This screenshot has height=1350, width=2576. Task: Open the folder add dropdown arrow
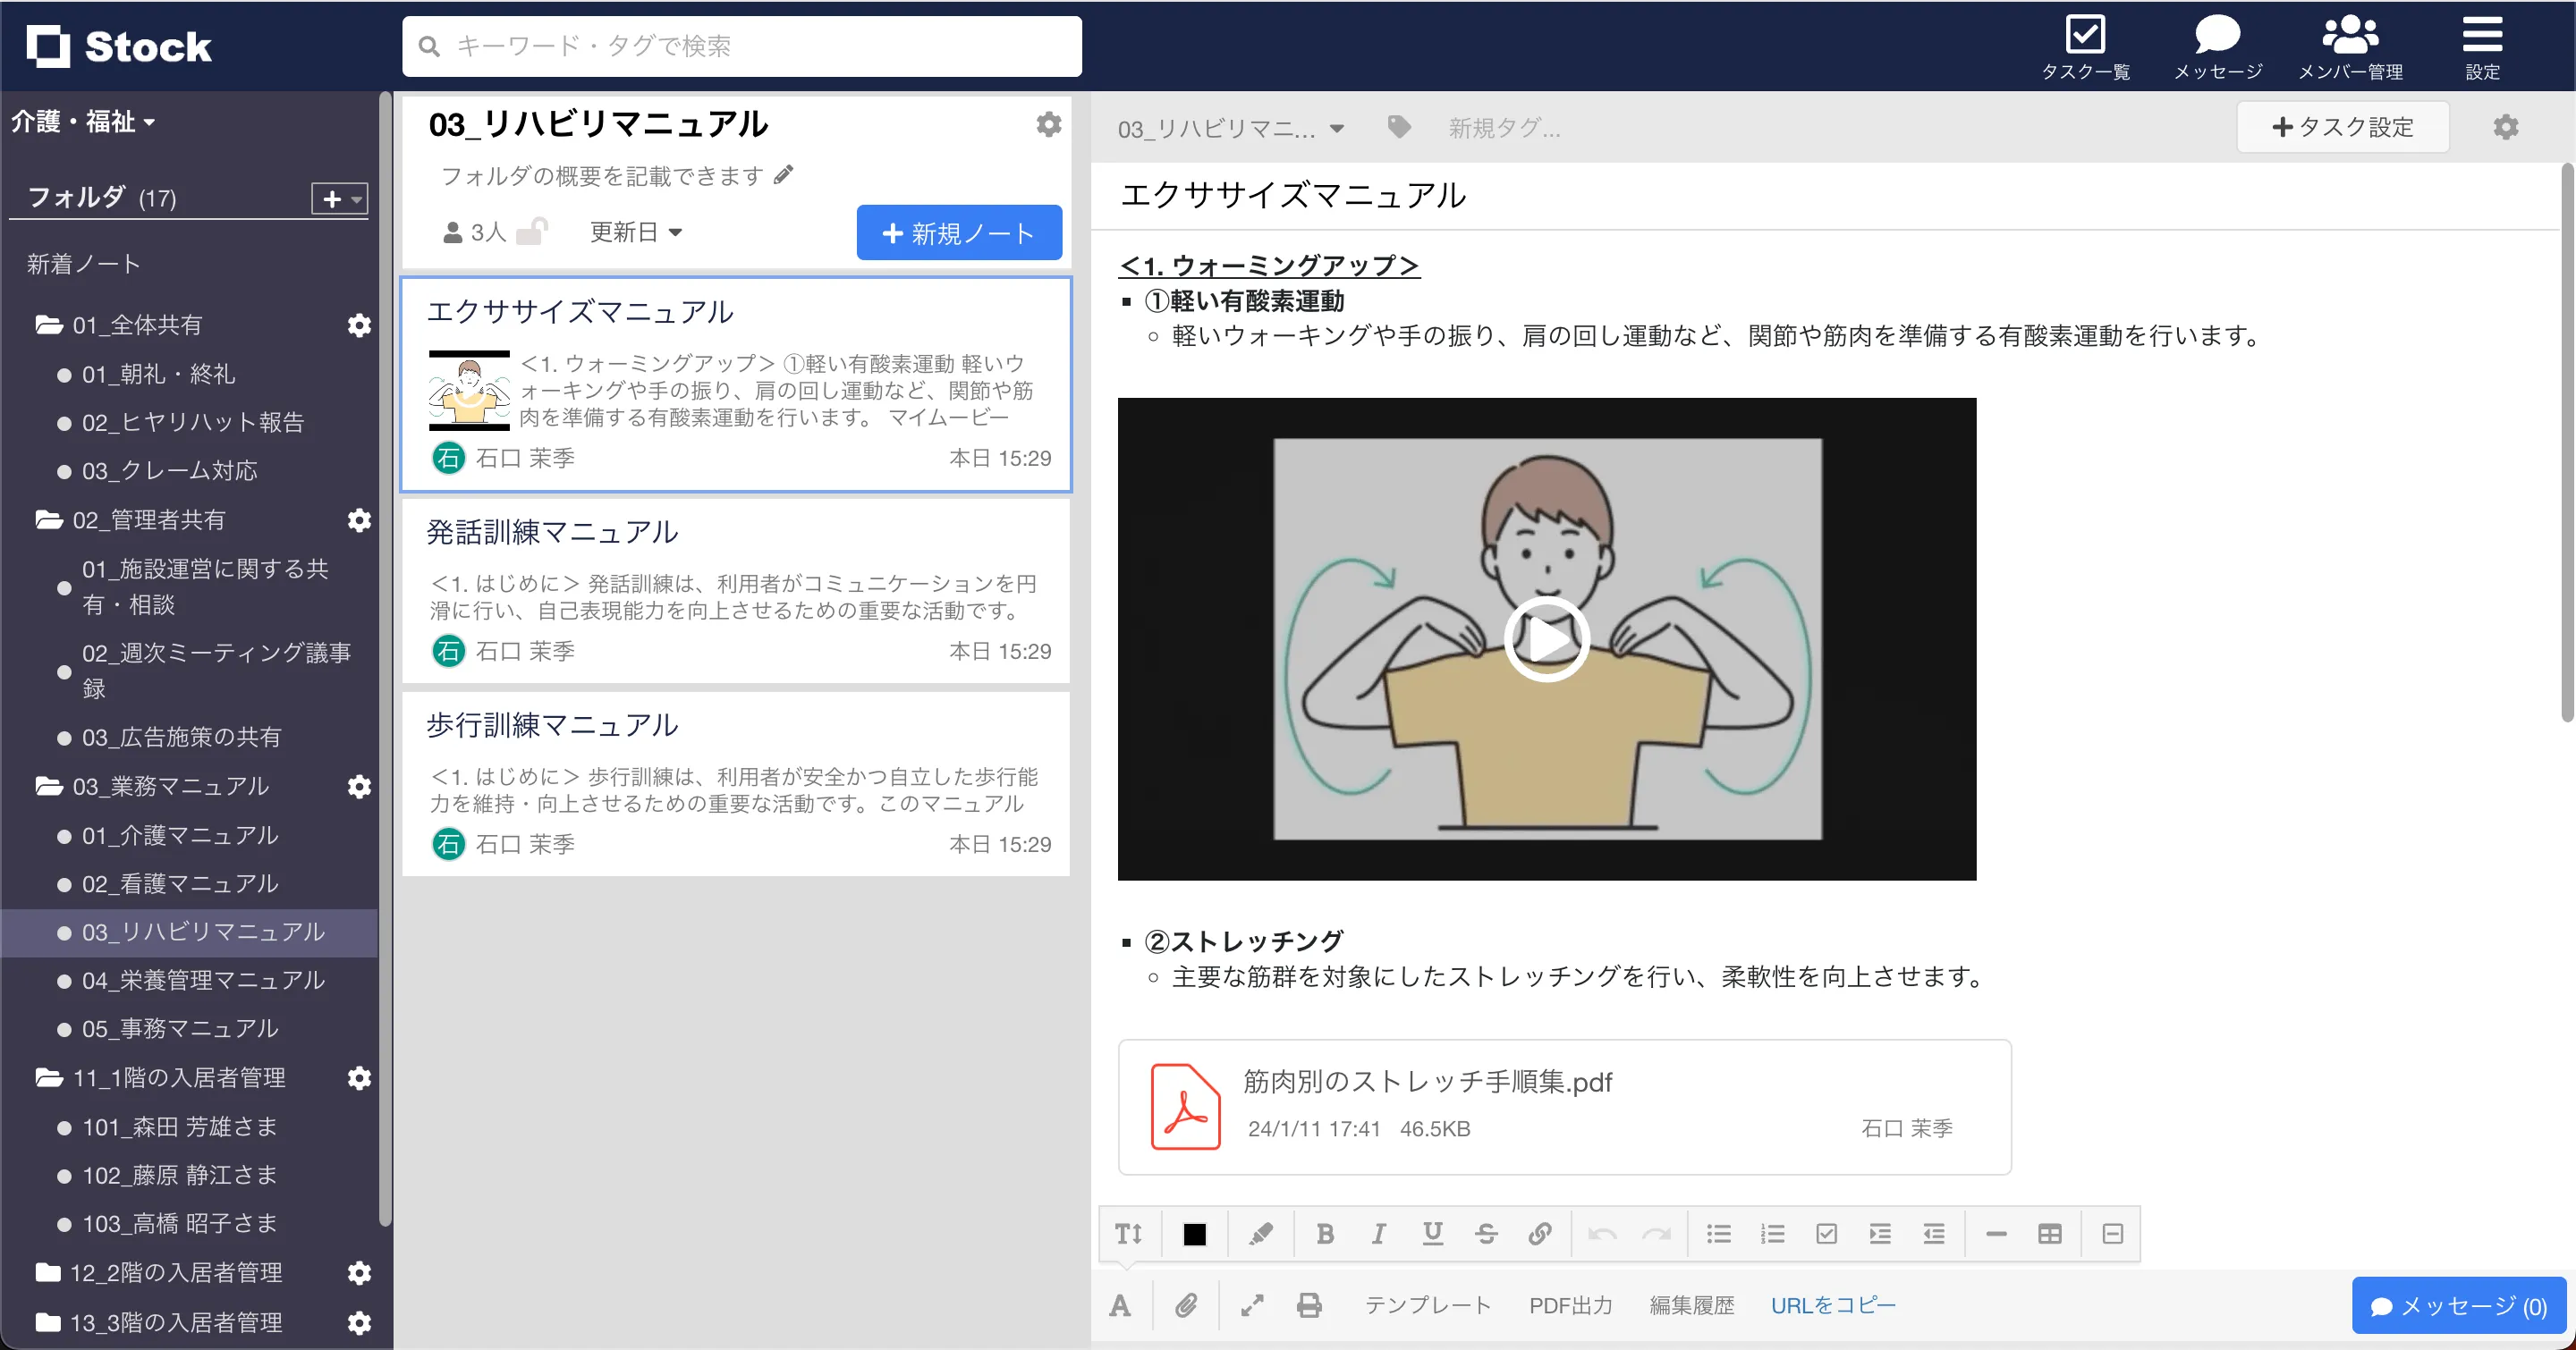tap(355, 198)
